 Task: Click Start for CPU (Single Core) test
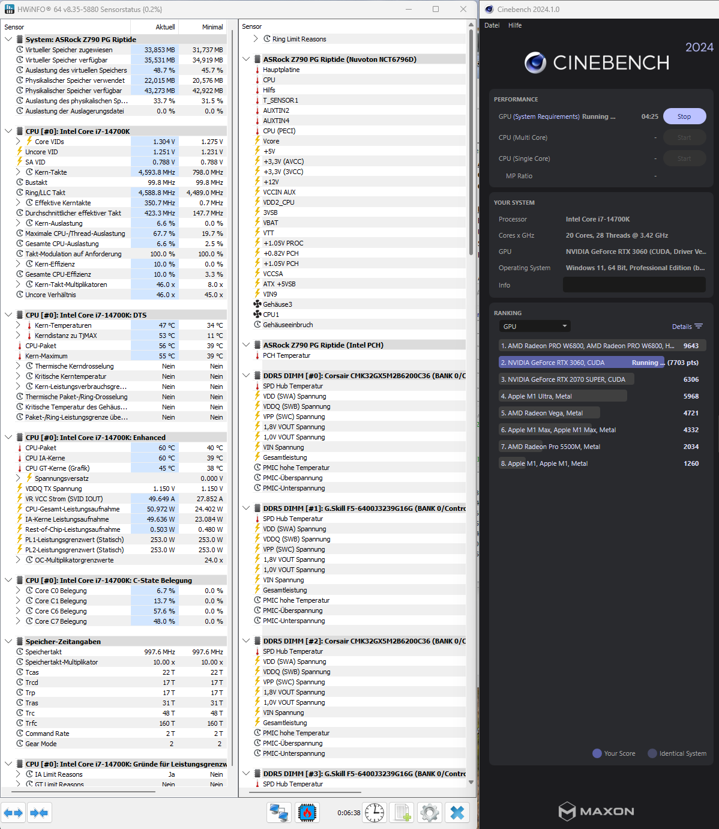coord(684,158)
